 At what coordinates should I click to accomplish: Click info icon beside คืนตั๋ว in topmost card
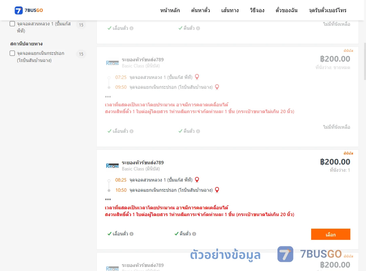pos(198,28)
